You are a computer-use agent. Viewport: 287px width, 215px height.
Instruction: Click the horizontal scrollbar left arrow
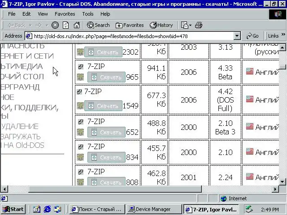(4, 189)
